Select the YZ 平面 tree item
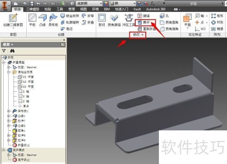The width and height of the screenshot is (227, 164). click(26, 77)
